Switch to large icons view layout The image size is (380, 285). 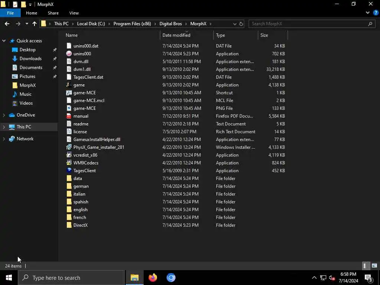coord(374,266)
